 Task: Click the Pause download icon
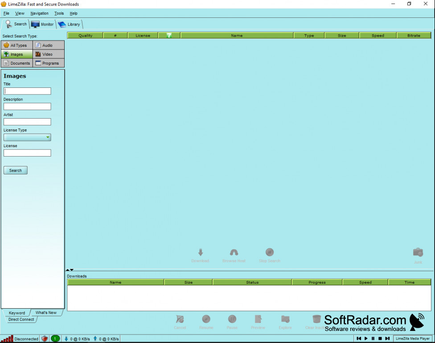232,319
